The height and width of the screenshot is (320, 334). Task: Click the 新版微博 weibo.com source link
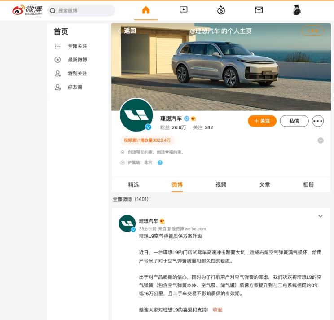point(187,229)
